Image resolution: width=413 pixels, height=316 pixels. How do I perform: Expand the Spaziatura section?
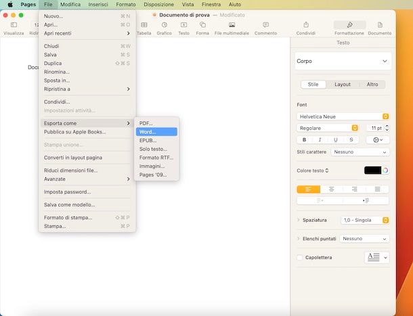[299, 220]
